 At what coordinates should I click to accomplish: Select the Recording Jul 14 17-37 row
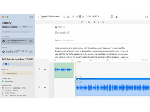[x=17, y=52]
